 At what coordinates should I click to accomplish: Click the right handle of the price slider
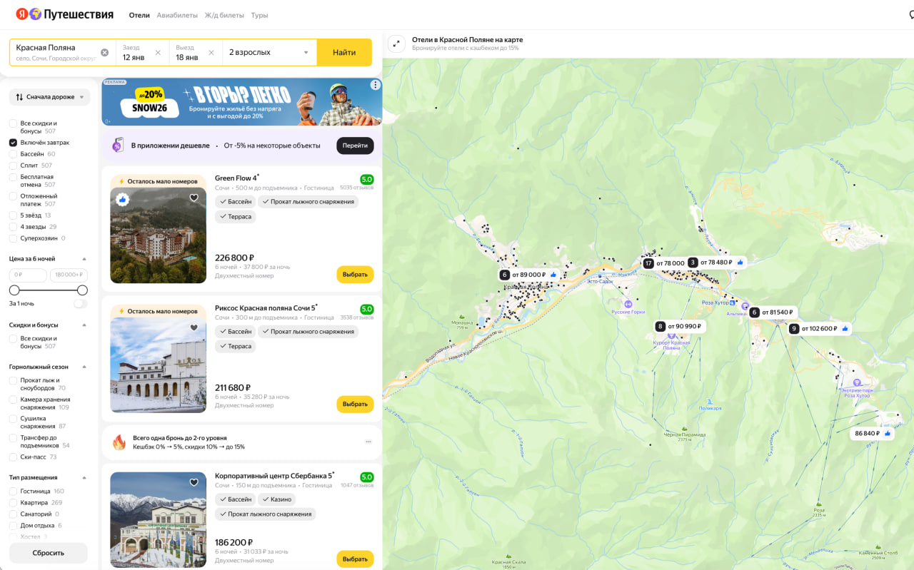82,290
